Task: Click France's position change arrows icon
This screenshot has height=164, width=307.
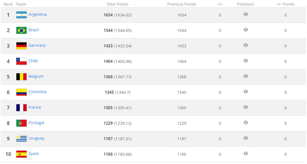Action: point(246,107)
